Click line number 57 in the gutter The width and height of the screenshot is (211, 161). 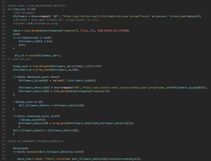[4, 77]
